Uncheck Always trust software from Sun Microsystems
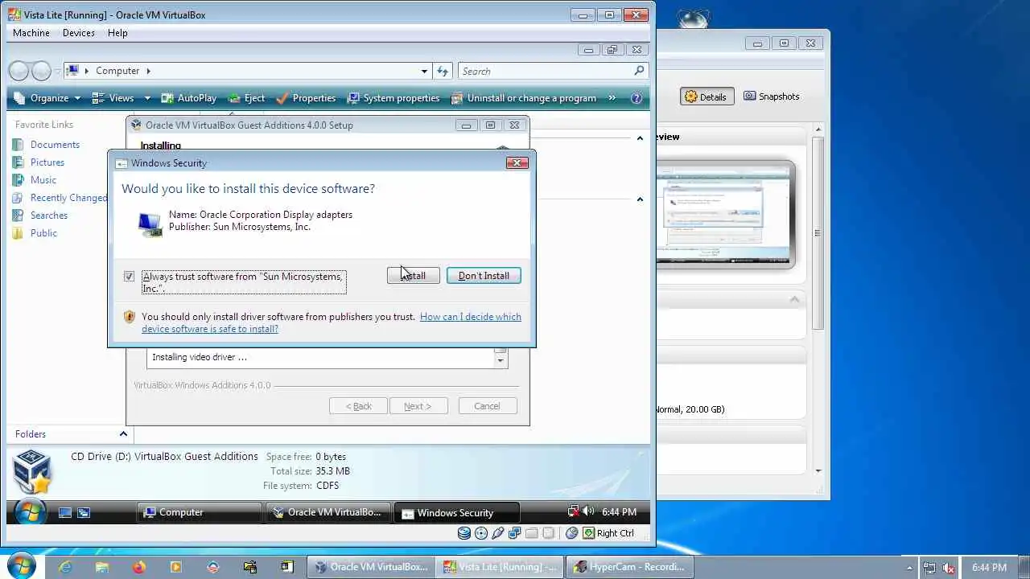 click(x=129, y=277)
